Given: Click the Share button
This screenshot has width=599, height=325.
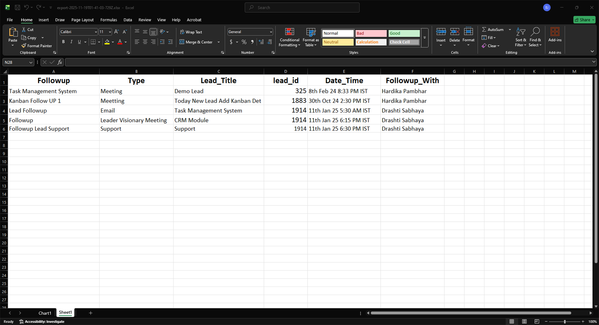Looking at the screenshot, I should pos(584,20).
